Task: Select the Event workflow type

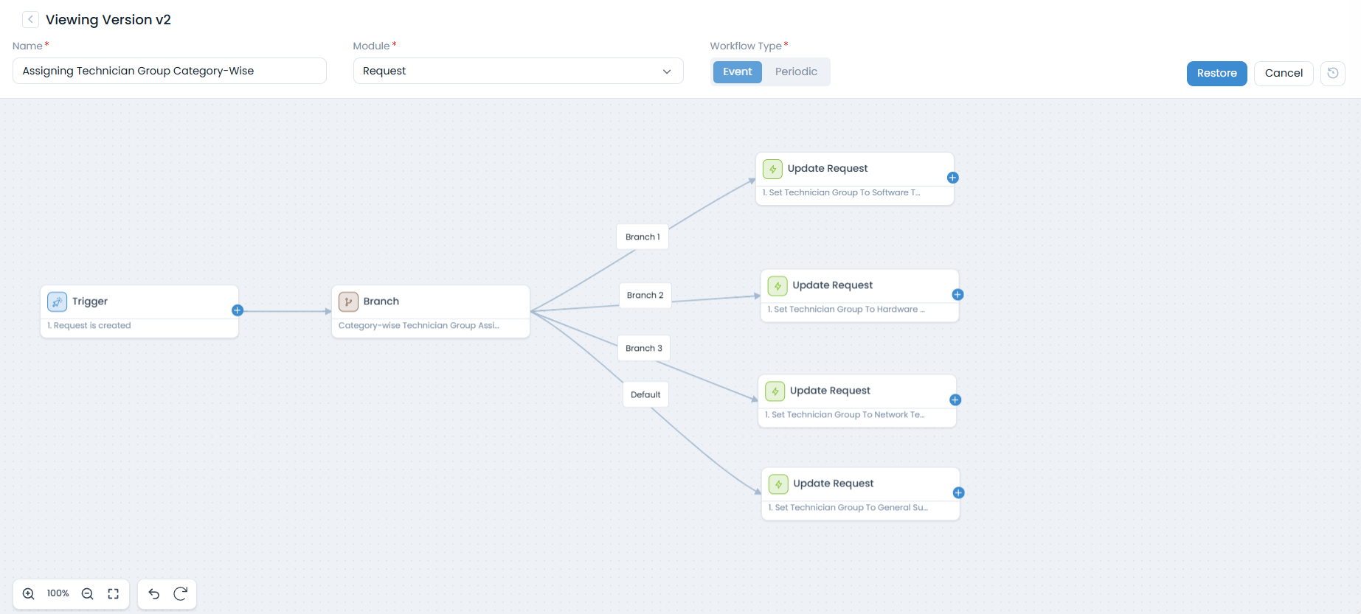Action: click(x=737, y=71)
